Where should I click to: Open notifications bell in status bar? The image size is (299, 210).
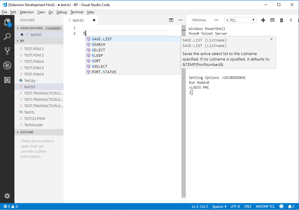(291, 206)
